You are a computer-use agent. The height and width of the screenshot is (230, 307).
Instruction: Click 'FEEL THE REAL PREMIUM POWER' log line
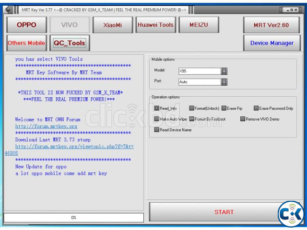[69, 99]
